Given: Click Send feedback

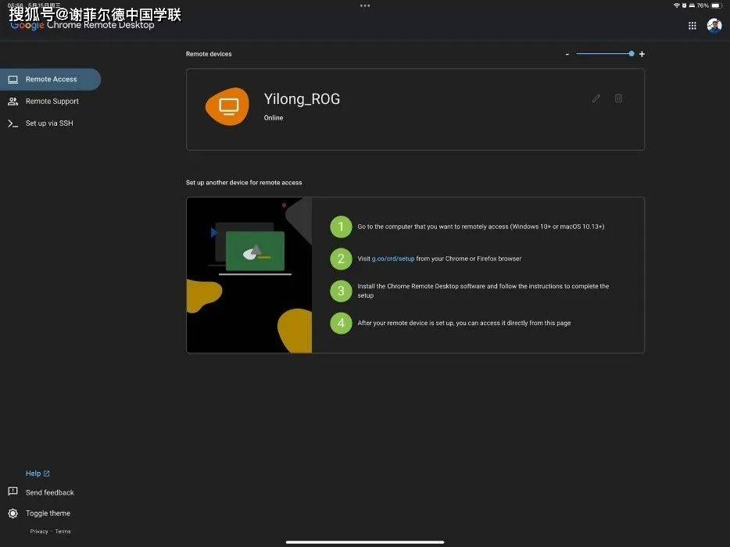Looking at the screenshot, I should pyautogui.click(x=50, y=492).
